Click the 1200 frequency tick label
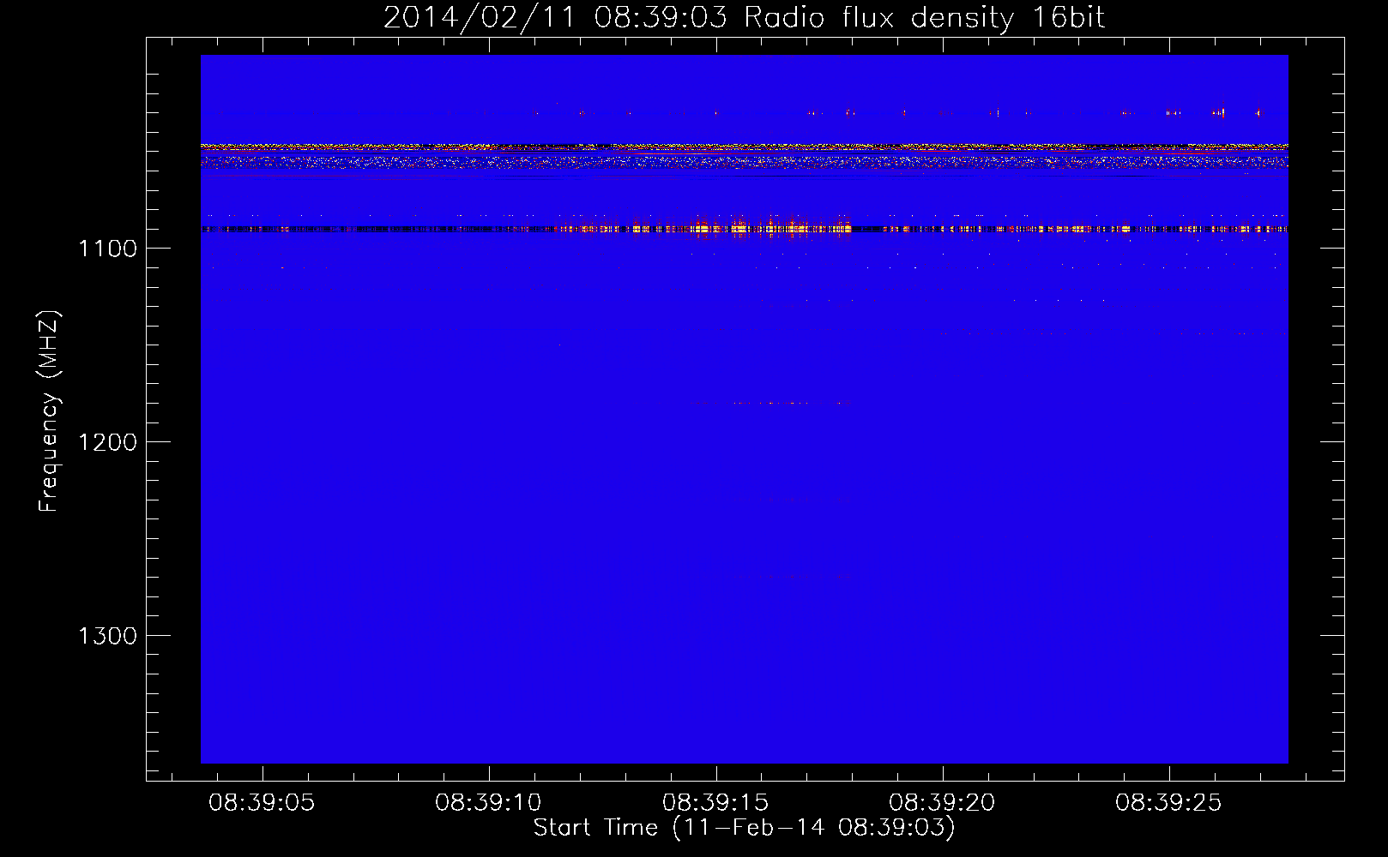The height and width of the screenshot is (857, 1388). (107, 442)
